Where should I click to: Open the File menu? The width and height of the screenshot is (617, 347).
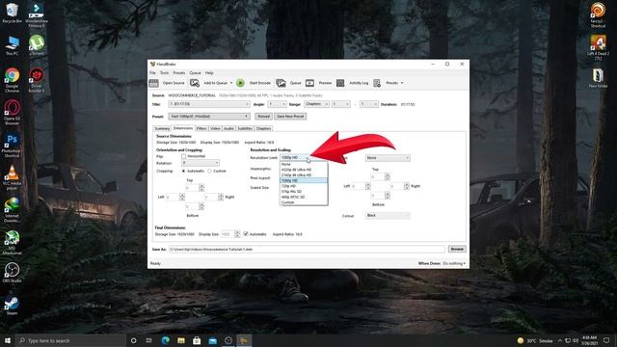click(152, 73)
